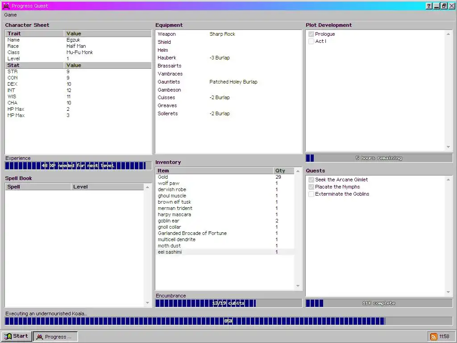
Task: Click the RSS tray icon
Action: coord(434,337)
